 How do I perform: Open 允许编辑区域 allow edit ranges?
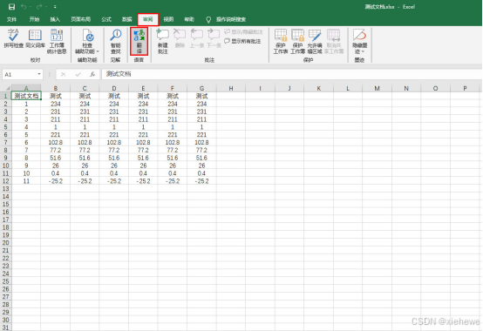click(315, 41)
